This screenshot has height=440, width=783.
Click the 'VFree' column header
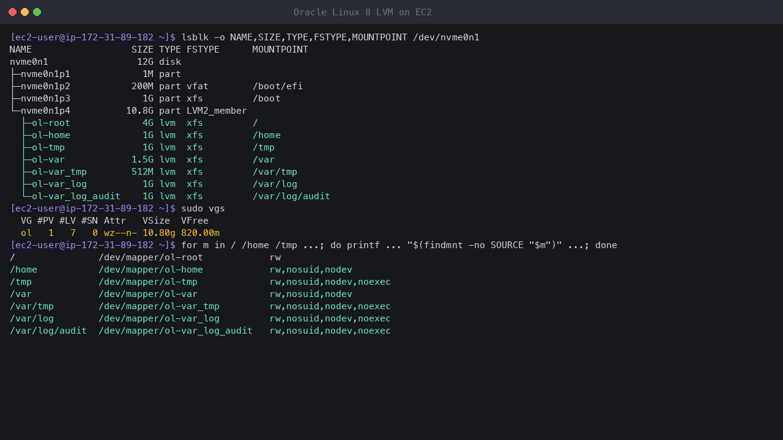point(195,221)
